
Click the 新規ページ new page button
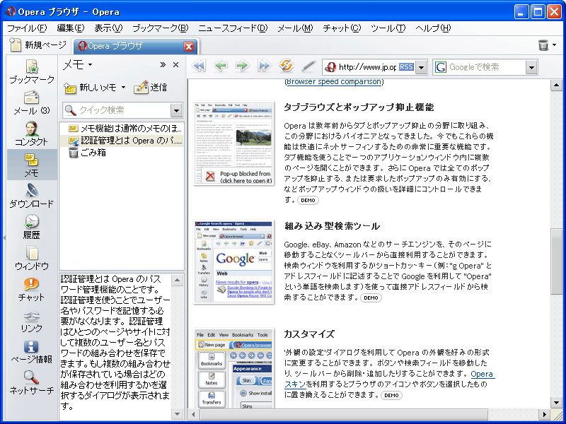(x=38, y=45)
